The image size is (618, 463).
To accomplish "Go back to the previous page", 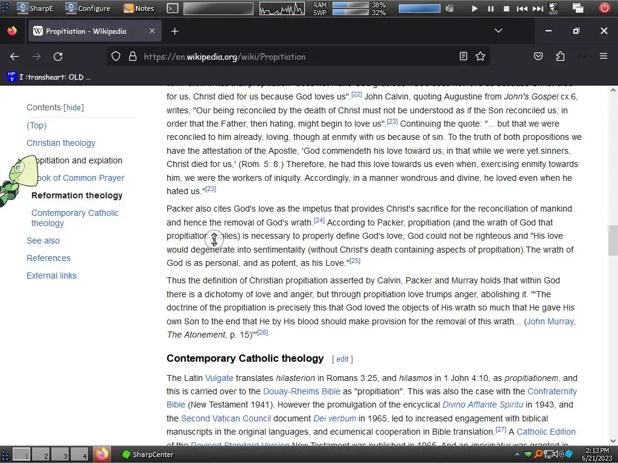I will [x=14, y=57].
